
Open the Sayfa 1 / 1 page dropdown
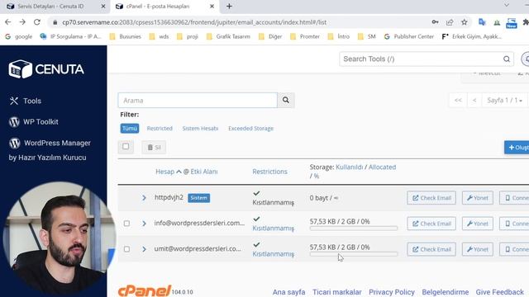click(504, 101)
